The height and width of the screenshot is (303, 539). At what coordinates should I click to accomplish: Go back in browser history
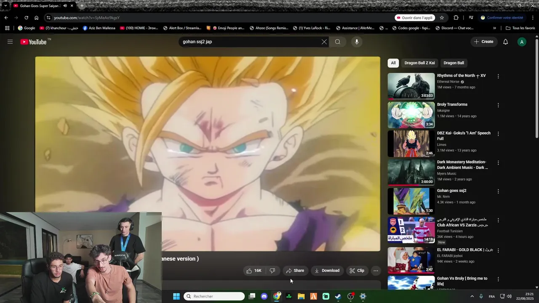tap(6, 18)
